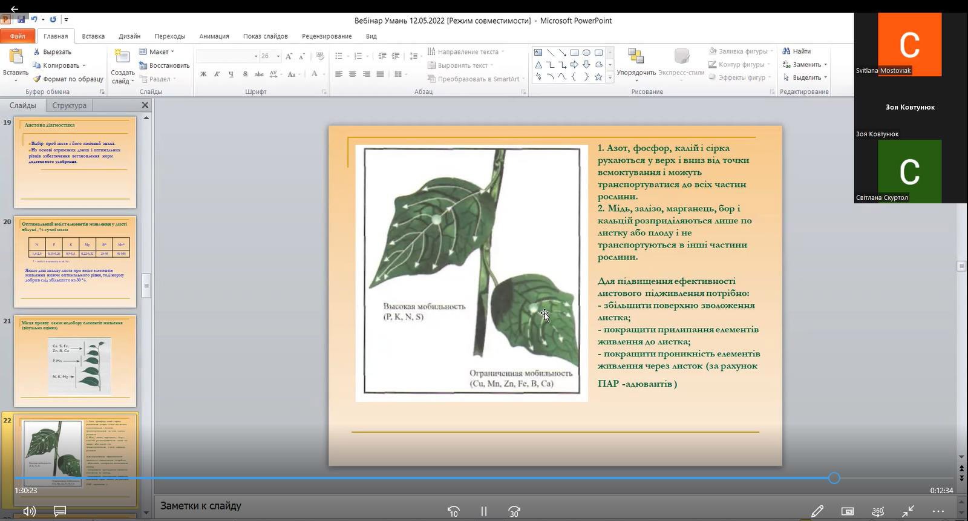
Task: Open the Вид ribbon tab
Action: [x=371, y=36]
